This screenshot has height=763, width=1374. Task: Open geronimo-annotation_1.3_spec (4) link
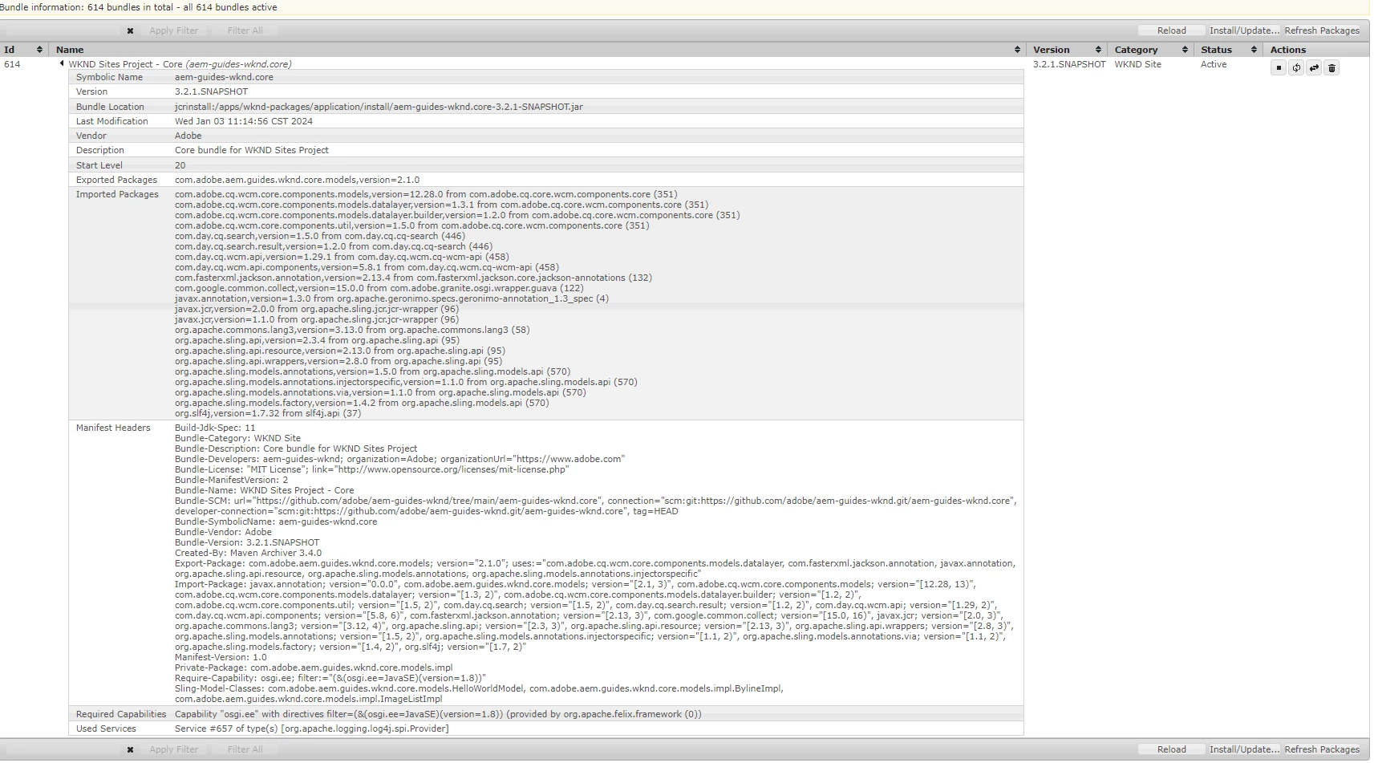click(472, 298)
